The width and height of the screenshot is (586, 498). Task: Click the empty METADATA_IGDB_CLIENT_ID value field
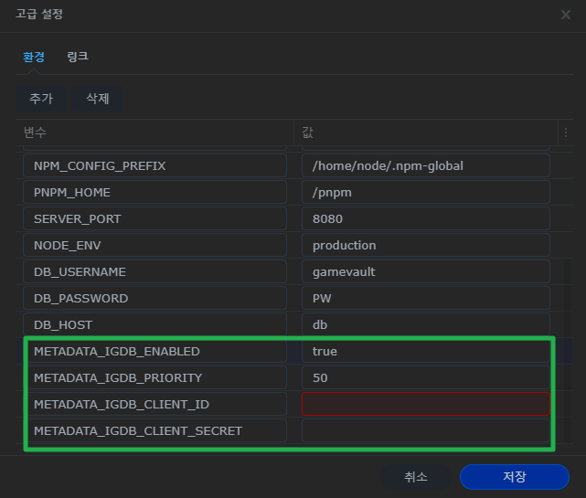coord(425,404)
